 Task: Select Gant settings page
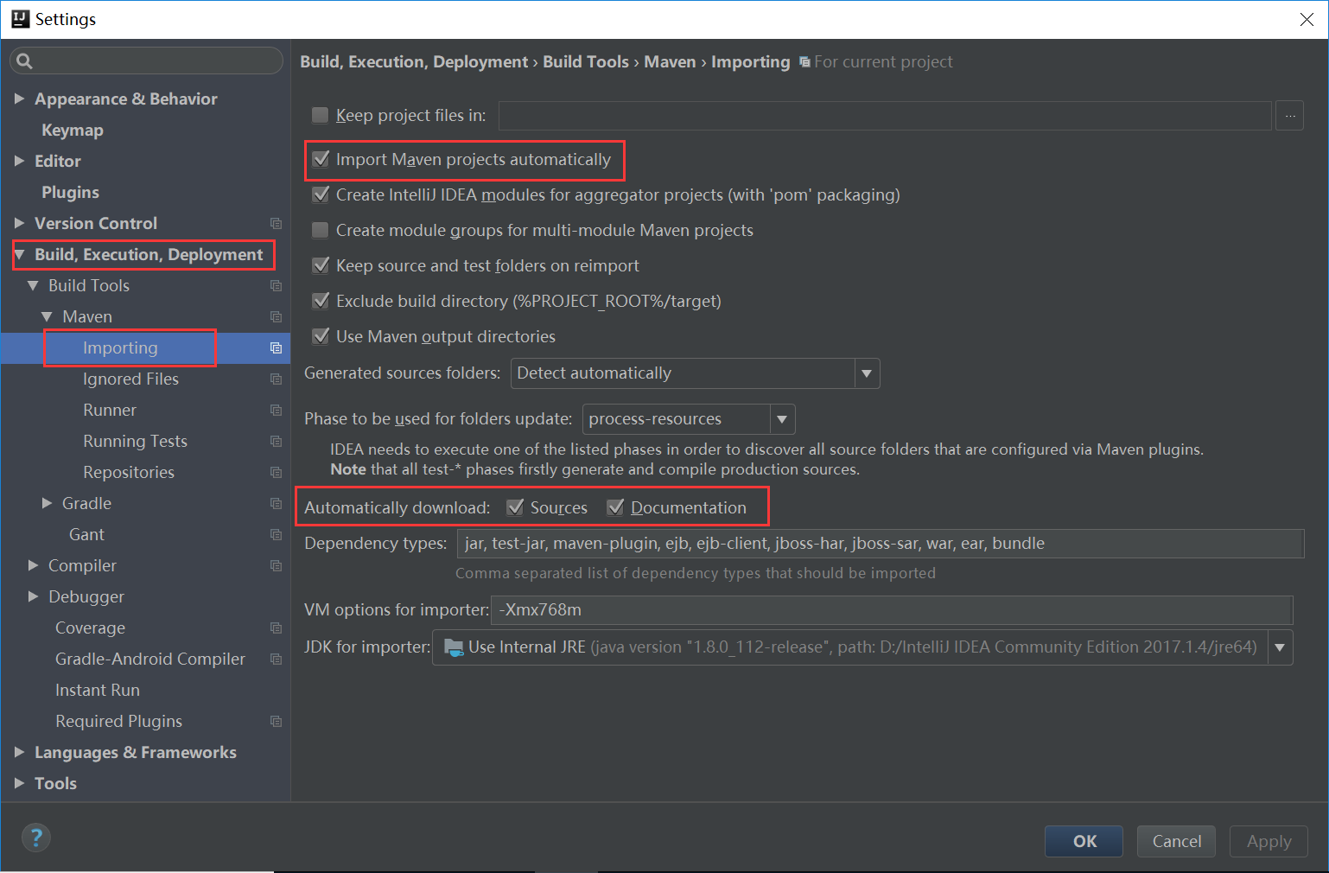(86, 534)
